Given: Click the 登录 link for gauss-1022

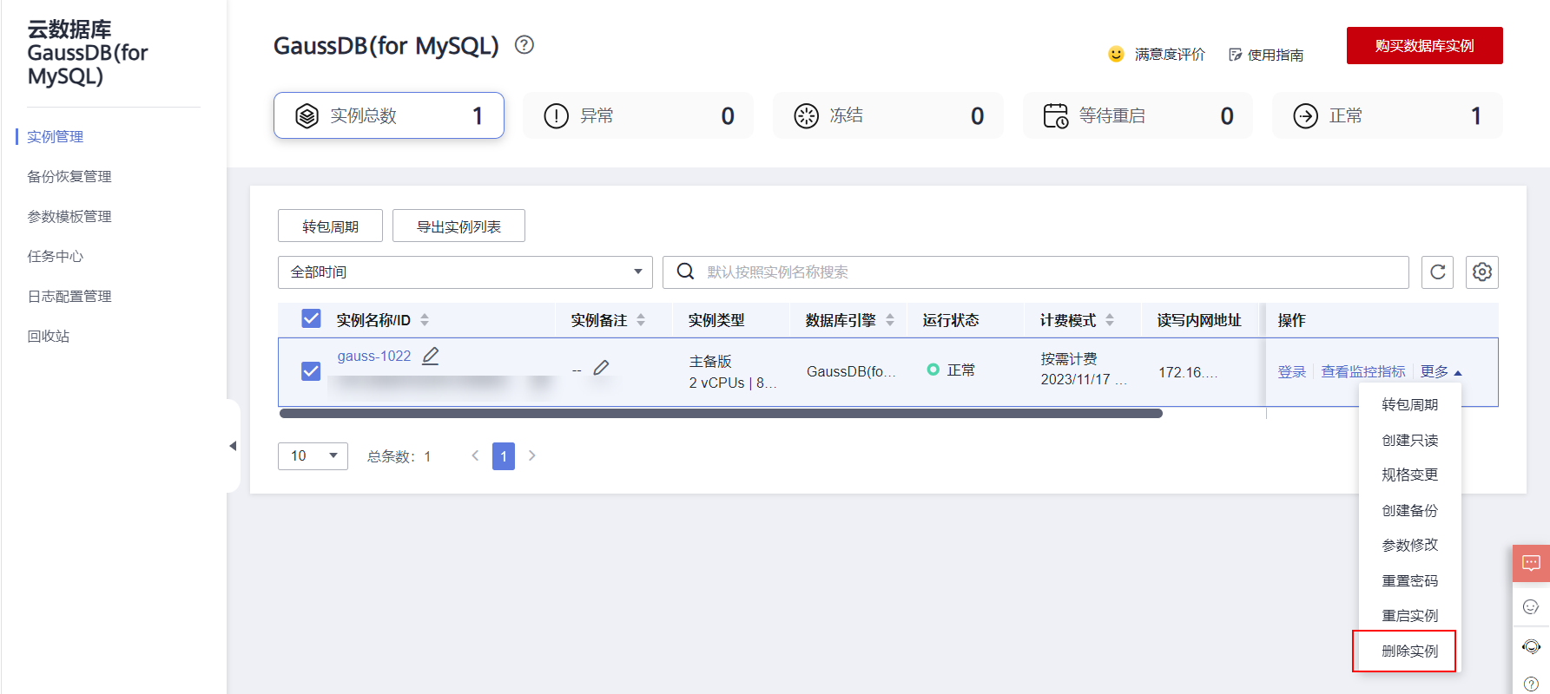Looking at the screenshot, I should (x=1292, y=372).
